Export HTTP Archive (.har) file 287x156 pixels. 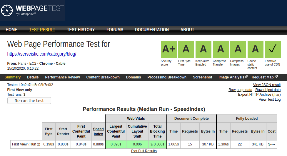click(x=259, y=95)
